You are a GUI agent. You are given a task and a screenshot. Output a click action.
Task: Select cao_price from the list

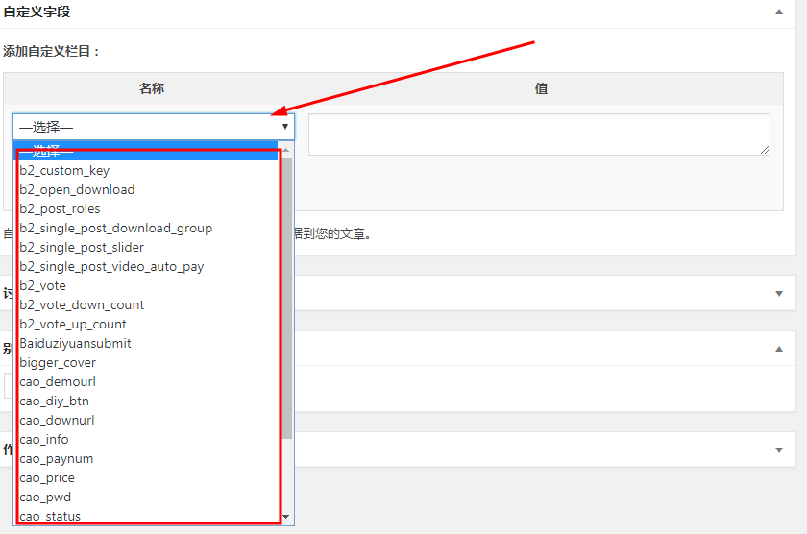point(47,477)
